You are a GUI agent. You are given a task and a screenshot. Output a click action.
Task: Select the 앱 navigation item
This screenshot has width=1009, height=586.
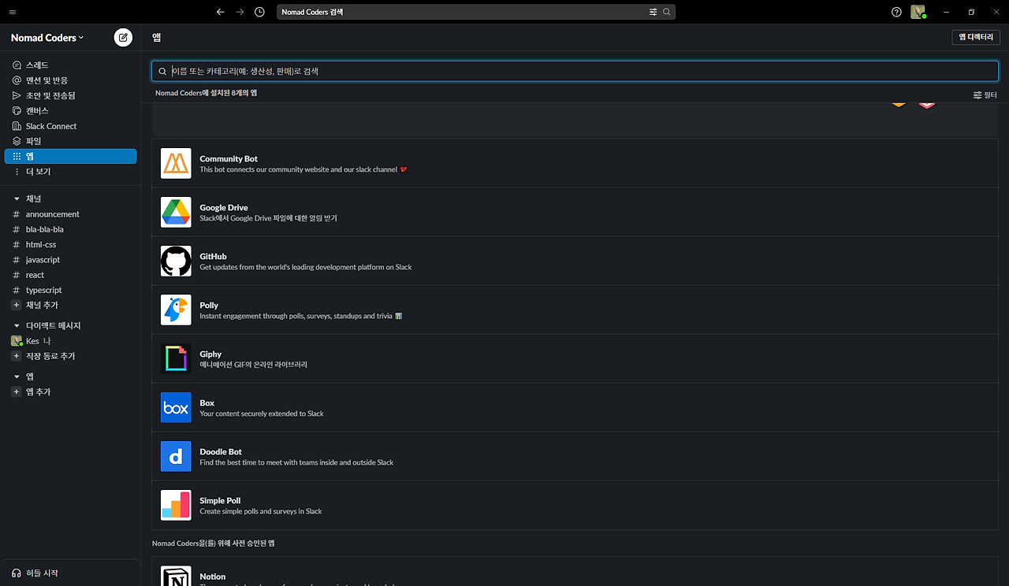[70, 156]
